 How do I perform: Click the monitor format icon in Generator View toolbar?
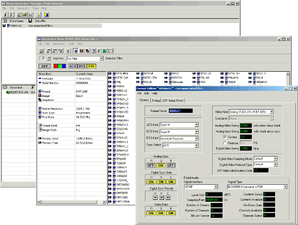tap(76, 51)
